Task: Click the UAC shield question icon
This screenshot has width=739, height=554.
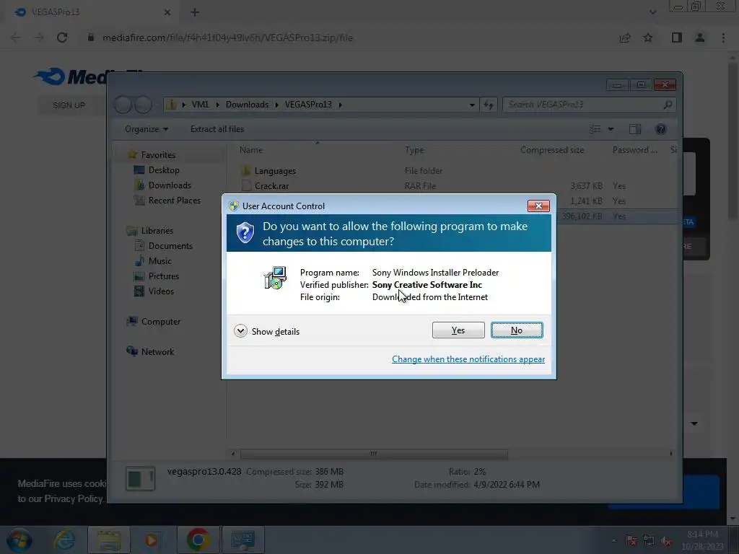Action: [x=245, y=233]
